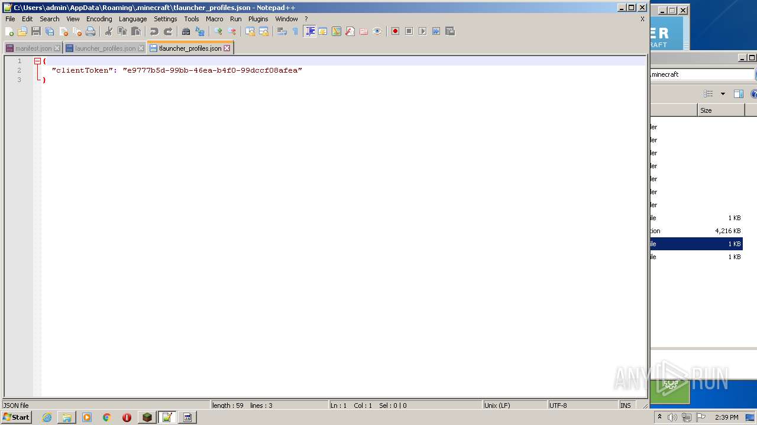Click the Stop Recording macro button
The height and width of the screenshot is (425, 757).
pyautogui.click(x=409, y=31)
